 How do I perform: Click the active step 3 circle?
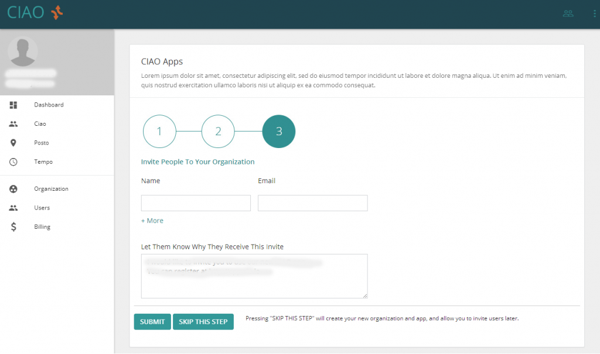point(279,131)
